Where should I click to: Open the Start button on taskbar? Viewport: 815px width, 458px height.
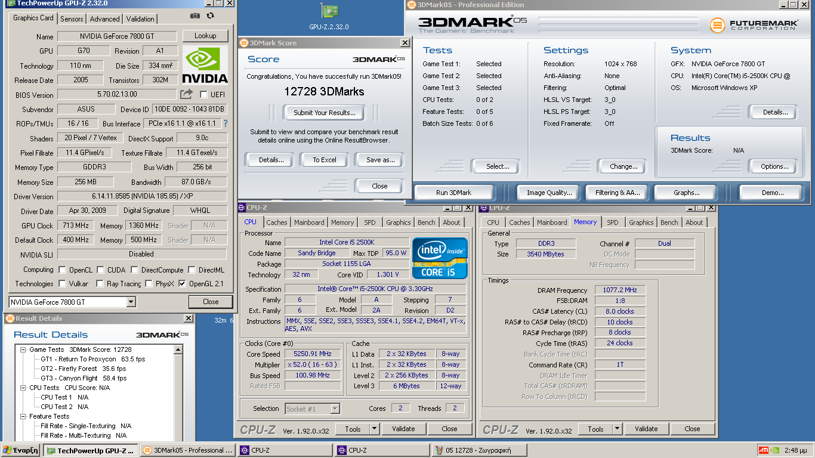click(21, 450)
